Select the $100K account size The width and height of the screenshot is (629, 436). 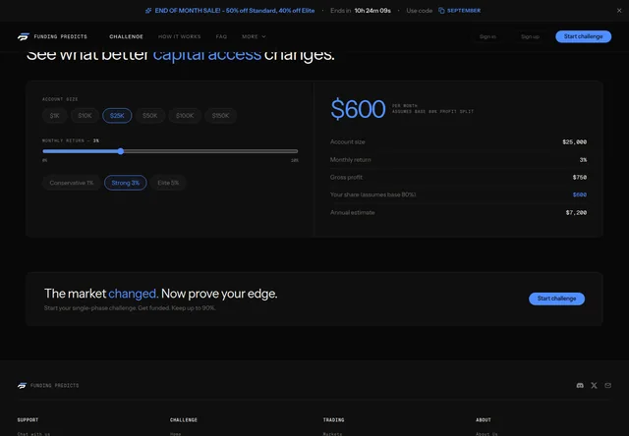[185, 116]
